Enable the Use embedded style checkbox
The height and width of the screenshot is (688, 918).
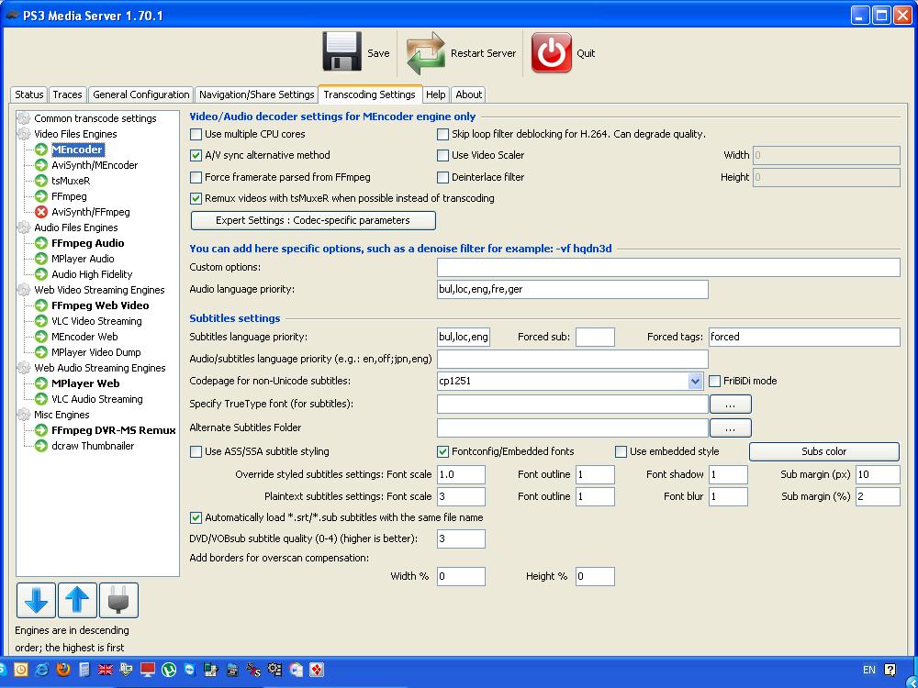(x=621, y=451)
